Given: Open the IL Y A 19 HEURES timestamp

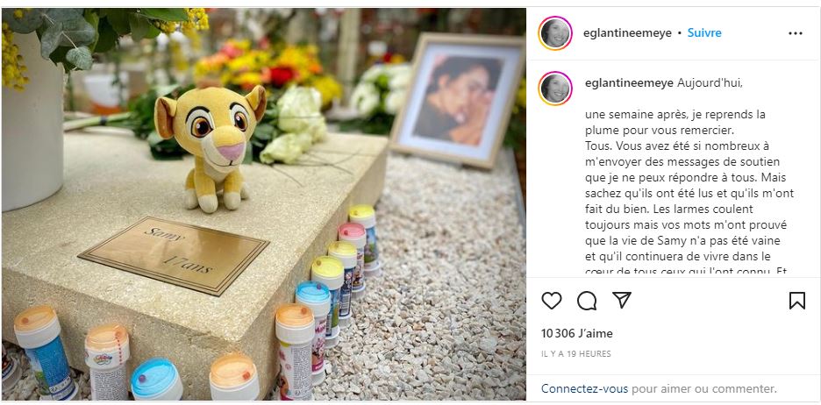Looking at the screenshot, I should click(576, 354).
